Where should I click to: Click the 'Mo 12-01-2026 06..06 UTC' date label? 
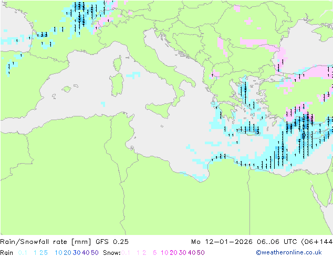click(245, 242)
